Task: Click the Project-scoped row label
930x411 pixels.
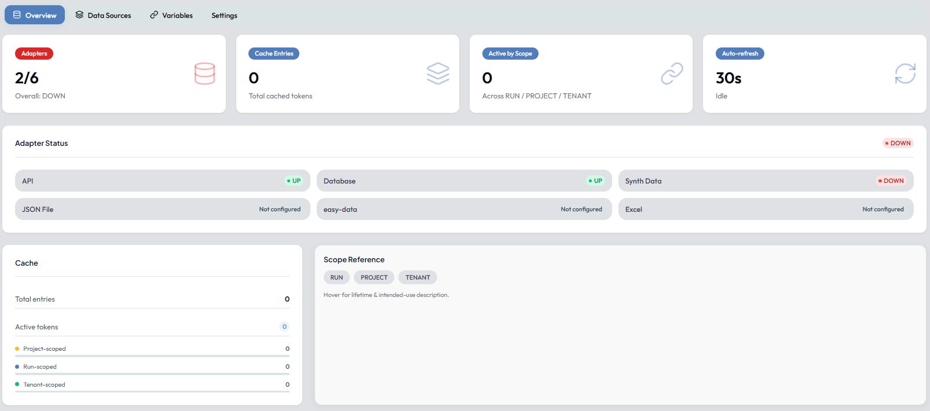Action: [x=45, y=348]
